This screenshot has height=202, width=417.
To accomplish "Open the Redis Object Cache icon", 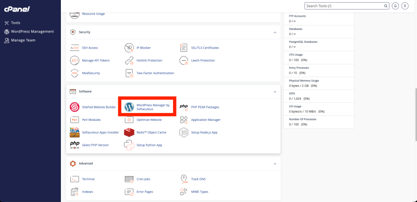I will click(129, 133).
